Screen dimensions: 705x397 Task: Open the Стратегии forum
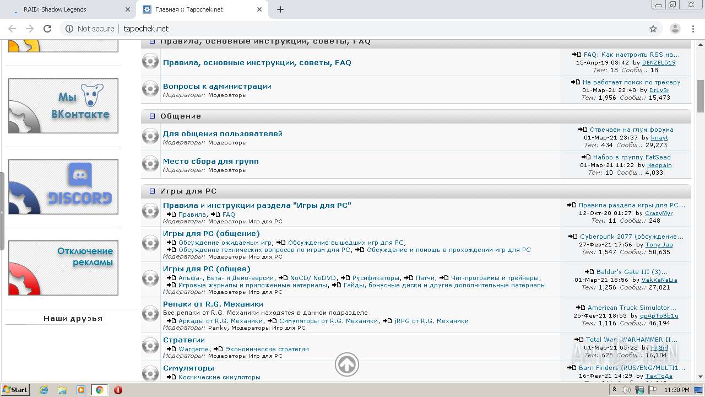[x=184, y=340]
